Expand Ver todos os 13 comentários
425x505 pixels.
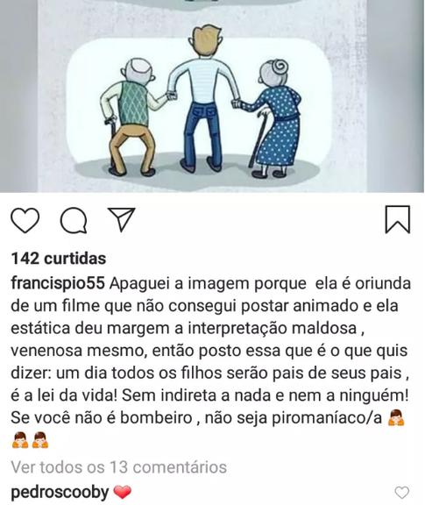pos(119,467)
